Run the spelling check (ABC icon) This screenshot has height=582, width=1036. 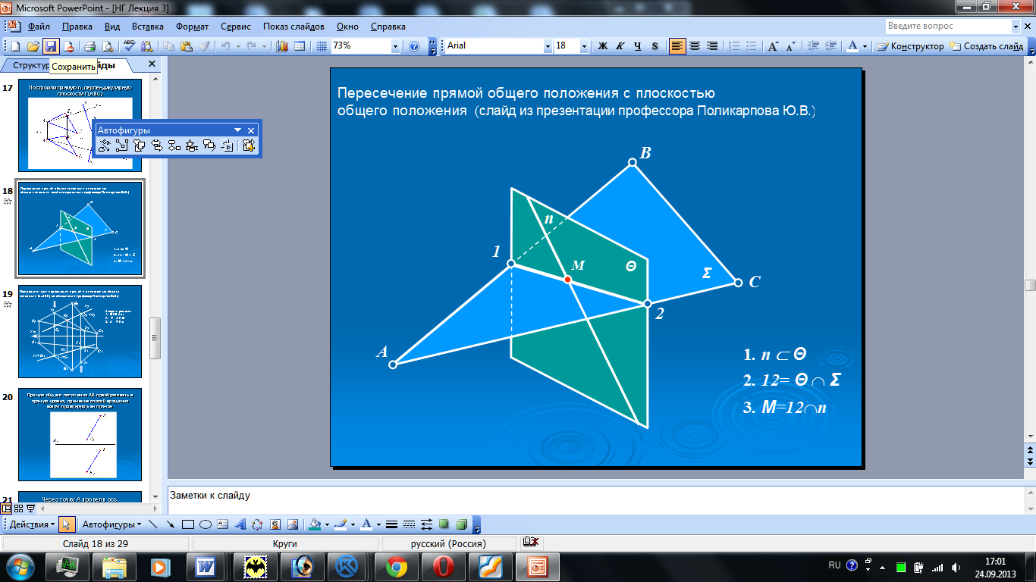[130, 45]
